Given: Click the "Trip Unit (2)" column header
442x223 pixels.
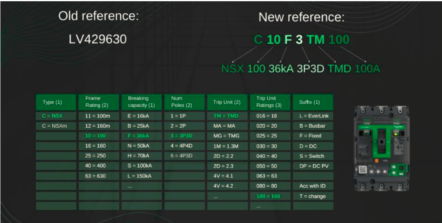Looking at the screenshot, I should pyautogui.click(x=227, y=102).
